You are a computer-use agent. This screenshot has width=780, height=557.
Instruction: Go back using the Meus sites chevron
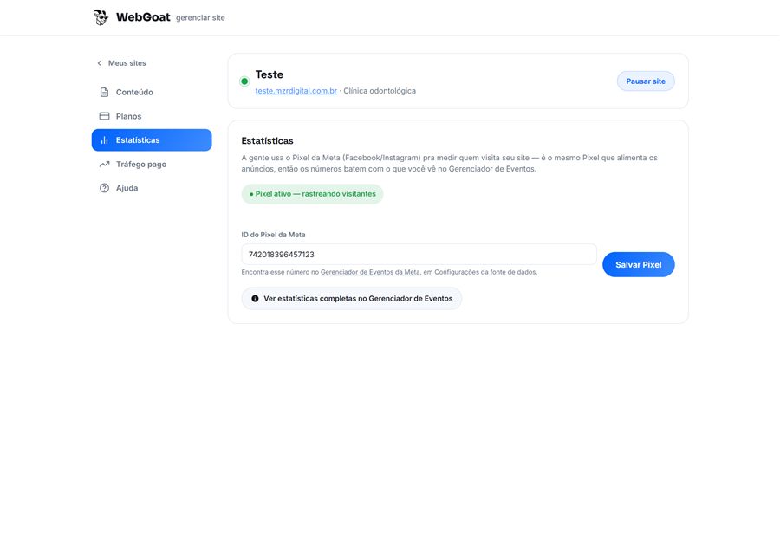tap(100, 63)
